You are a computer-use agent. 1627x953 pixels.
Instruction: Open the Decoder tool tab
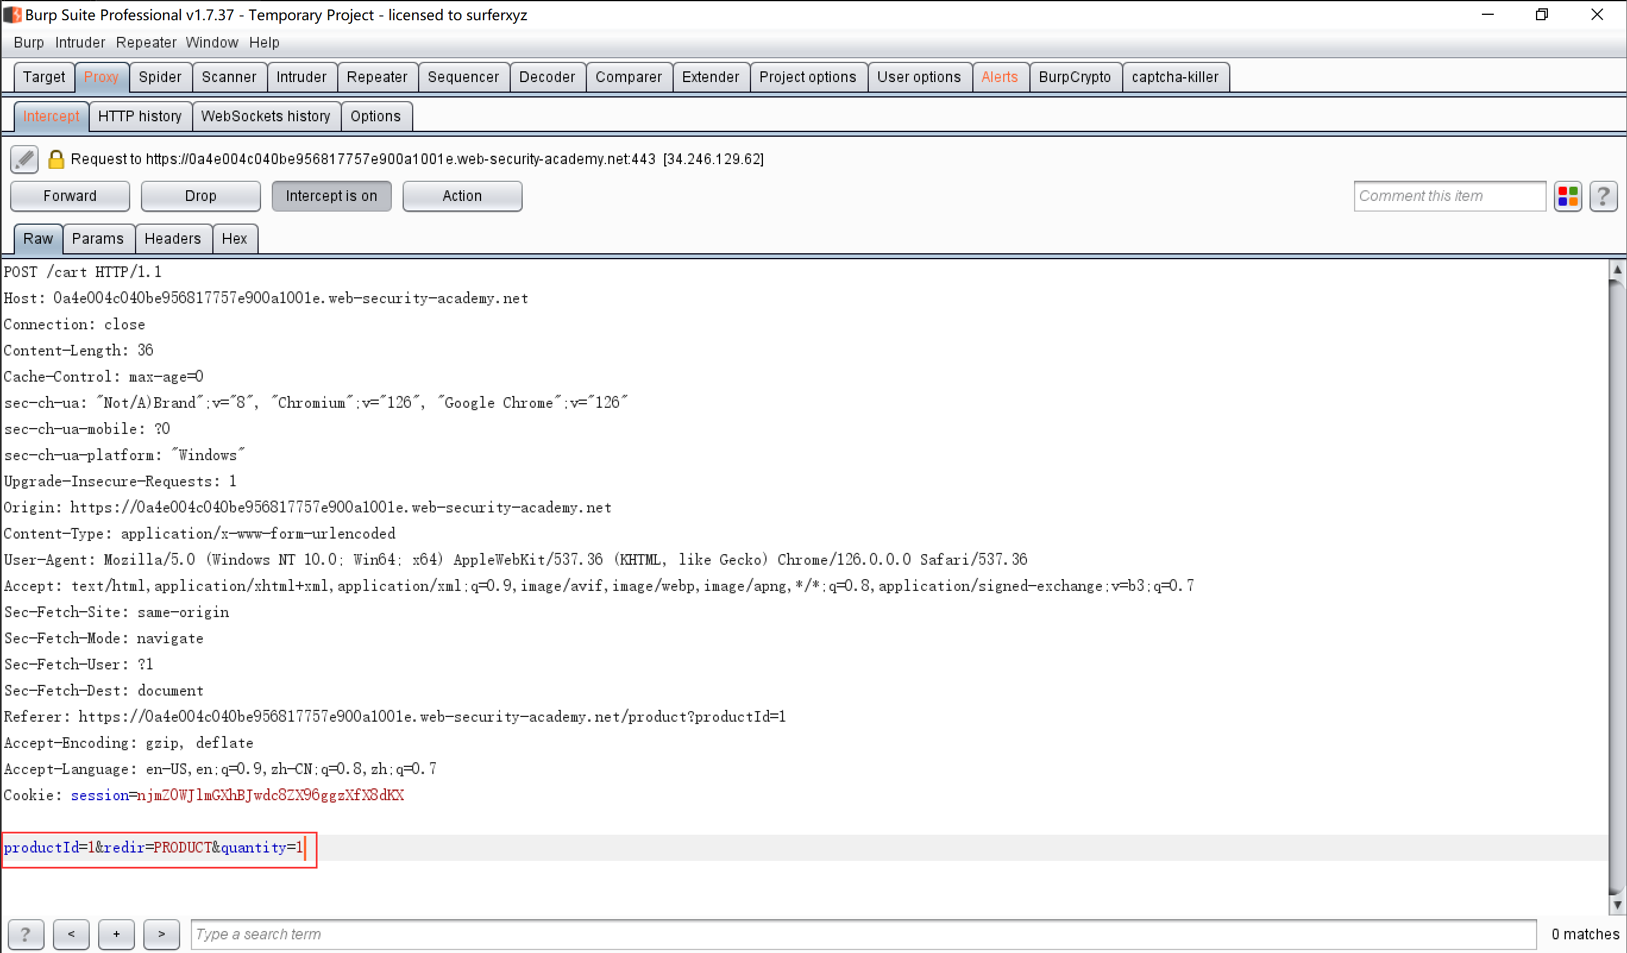pos(547,76)
